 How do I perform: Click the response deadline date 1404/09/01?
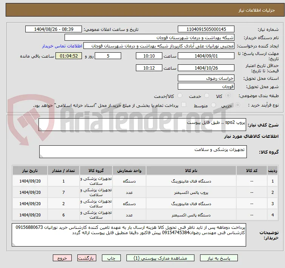click(206, 56)
